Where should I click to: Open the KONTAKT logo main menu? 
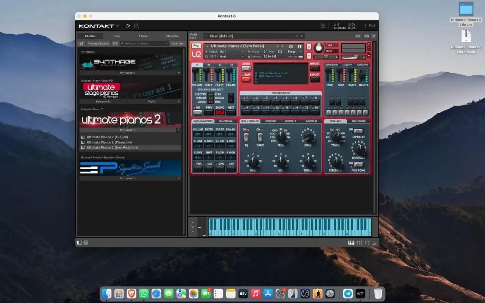pos(99,26)
